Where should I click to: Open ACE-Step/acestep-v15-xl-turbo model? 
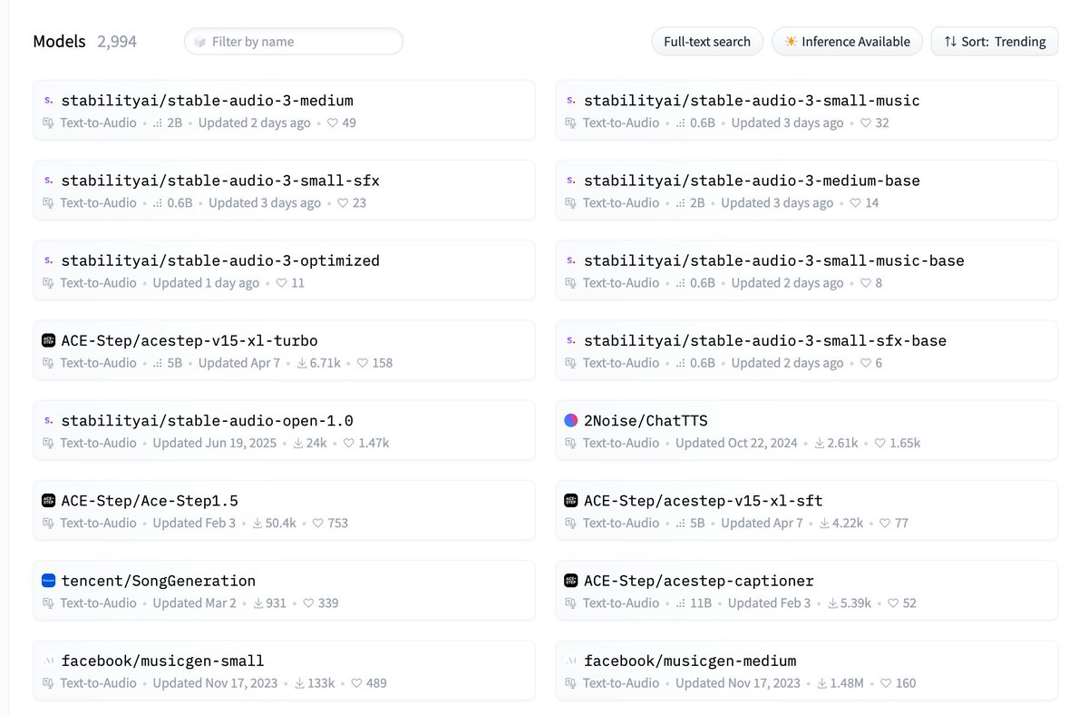(x=284, y=350)
